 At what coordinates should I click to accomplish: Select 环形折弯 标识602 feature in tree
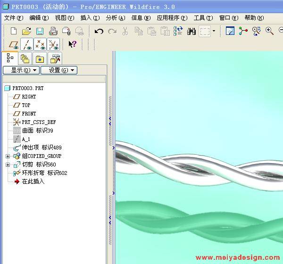point(44,173)
